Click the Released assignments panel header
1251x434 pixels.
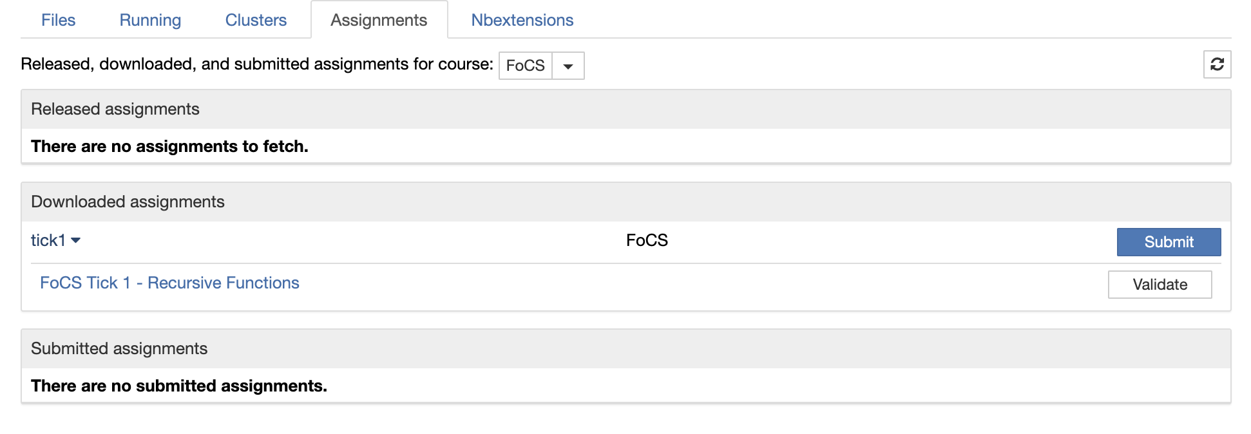click(x=115, y=109)
